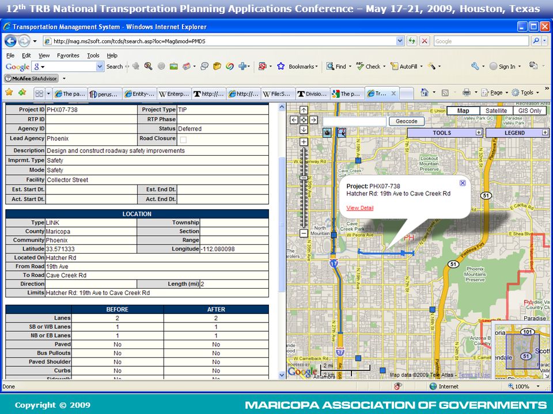Click the spell Check icon
553x414 pixels.
(359, 66)
